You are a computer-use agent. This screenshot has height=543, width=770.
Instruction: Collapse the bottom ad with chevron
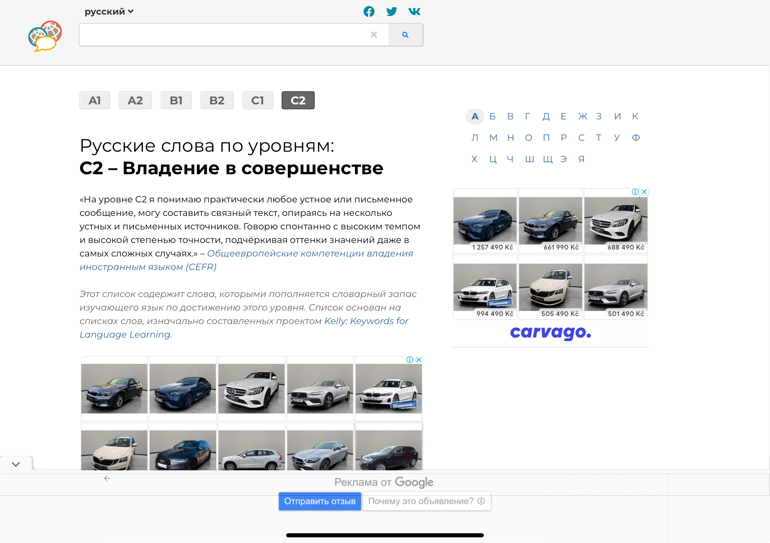pyautogui.click(x=16, y=464)
